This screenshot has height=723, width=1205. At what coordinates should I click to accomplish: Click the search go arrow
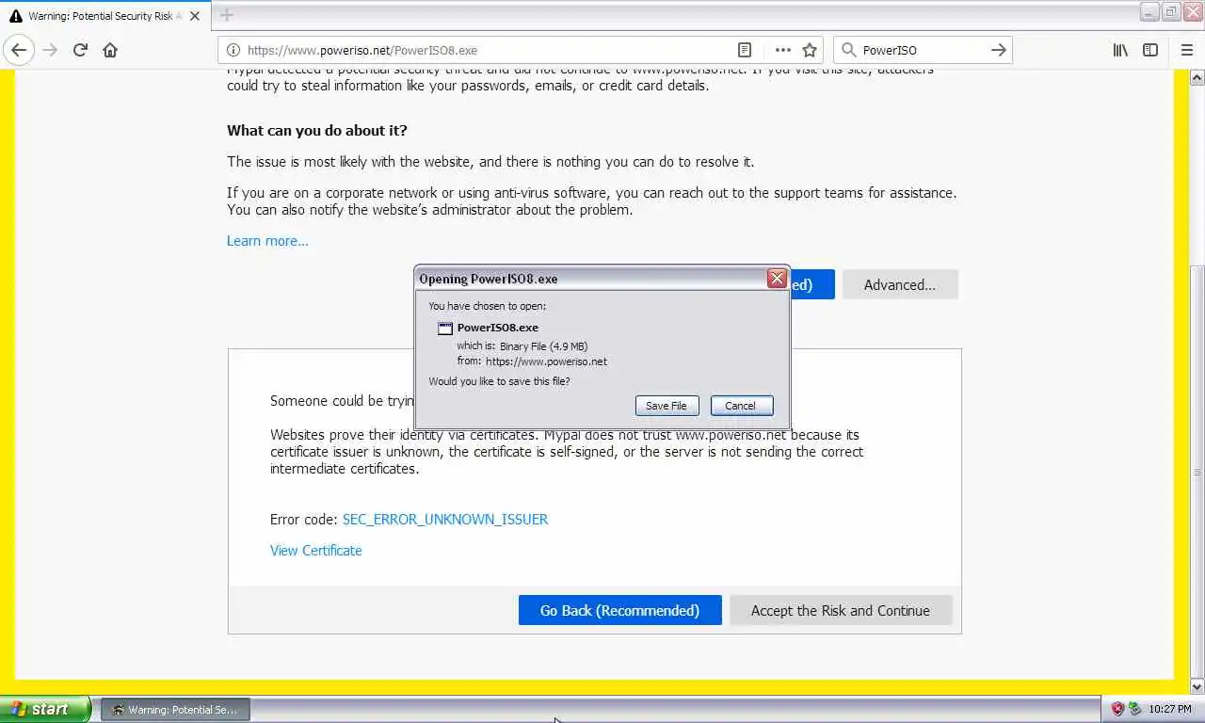click(999, 50)
